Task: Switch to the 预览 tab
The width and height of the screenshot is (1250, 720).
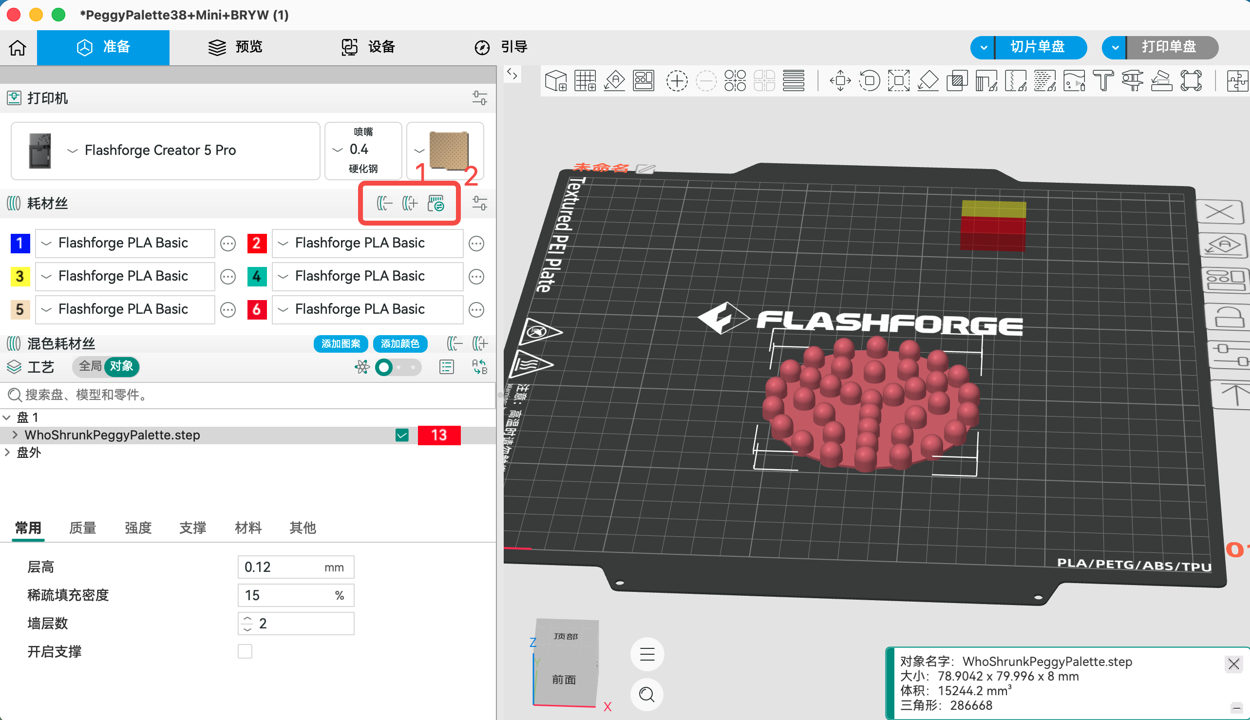Action: [x=235, y=47]
